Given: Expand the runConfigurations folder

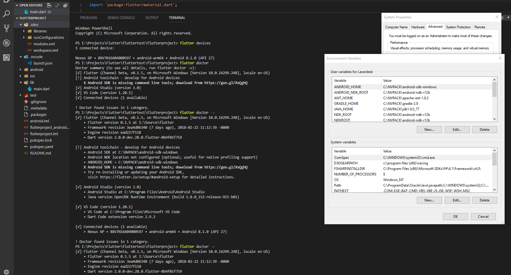Looking at the screenshot, I should (x=24, y=37).
